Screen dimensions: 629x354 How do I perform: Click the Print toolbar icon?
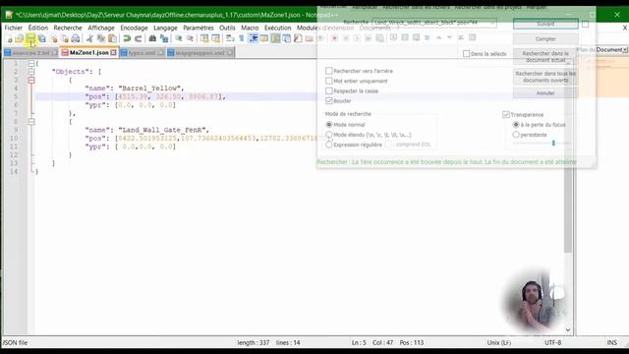click(x=76, y=38)
